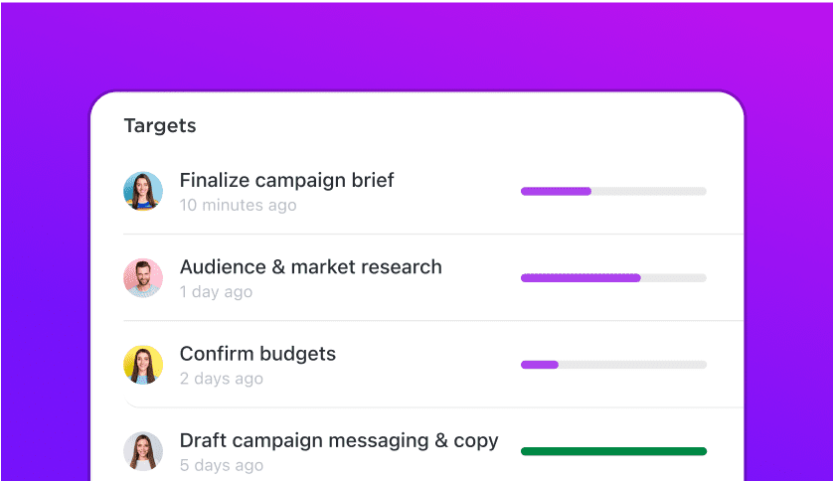Click the gray remaining track of Audience research progress
This screenshot has height=481, width=833.
(673, 278)
